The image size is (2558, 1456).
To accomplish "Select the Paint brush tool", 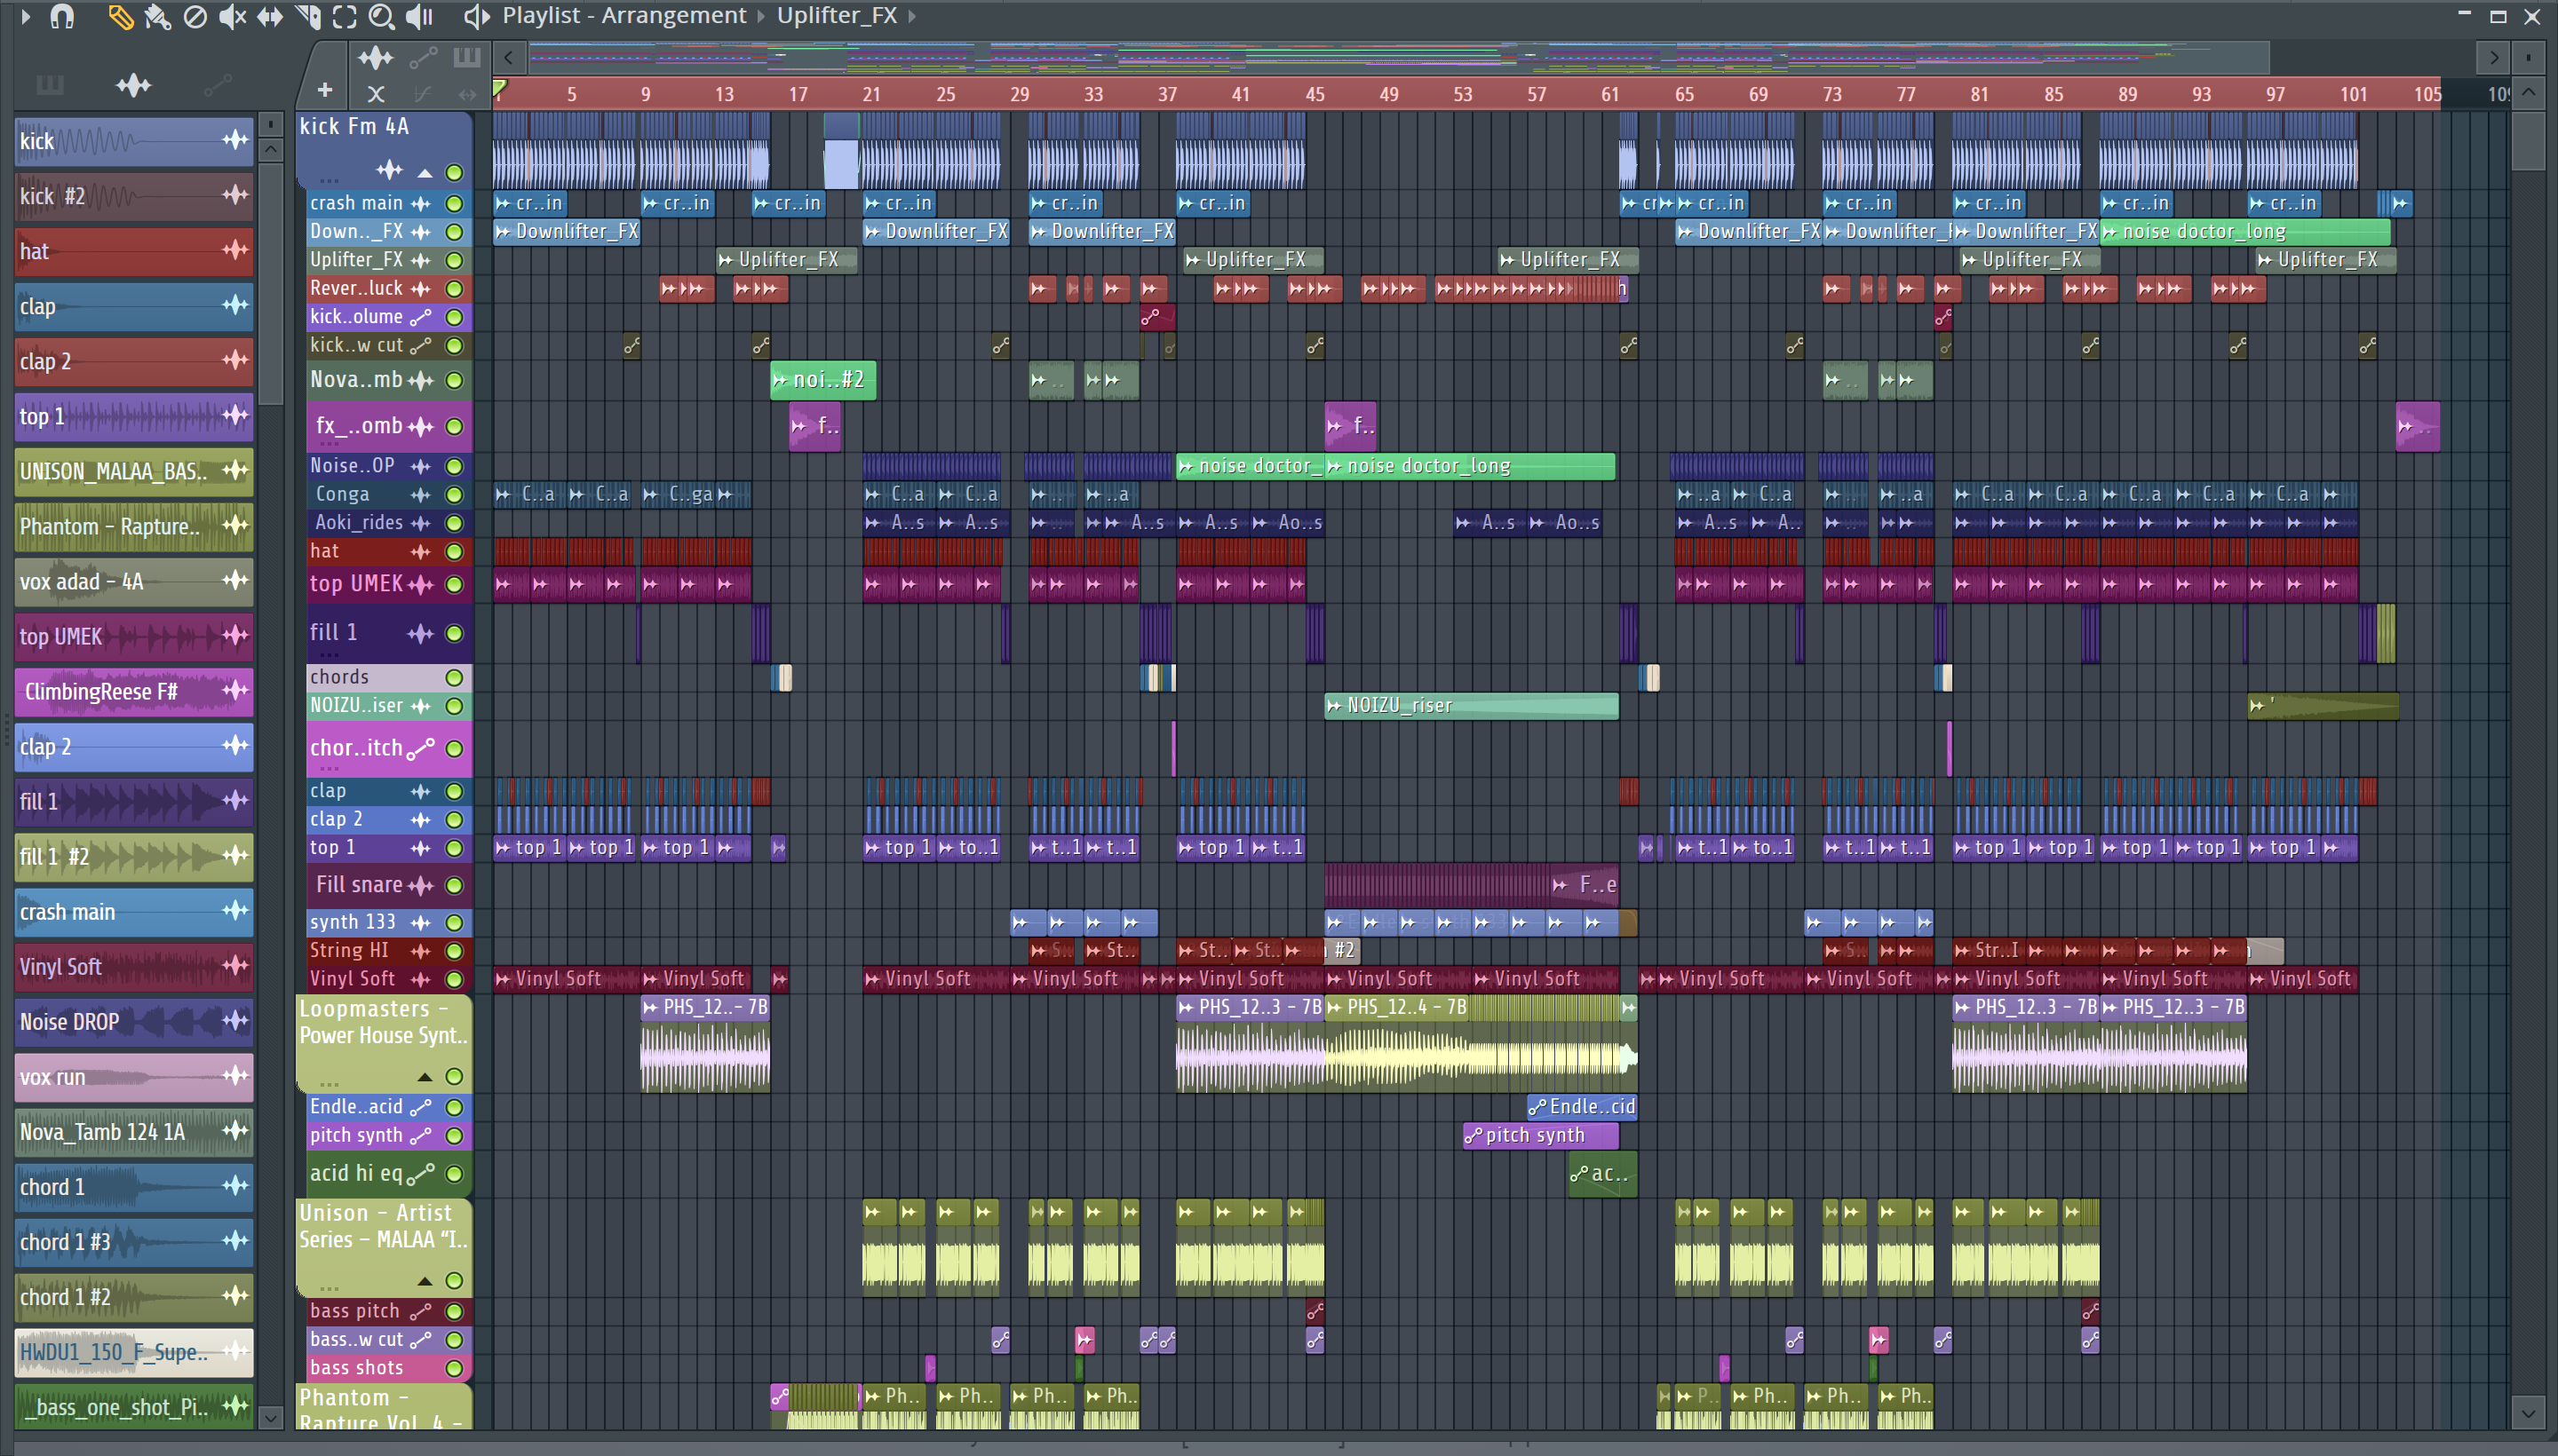I will tap(157, 16).
